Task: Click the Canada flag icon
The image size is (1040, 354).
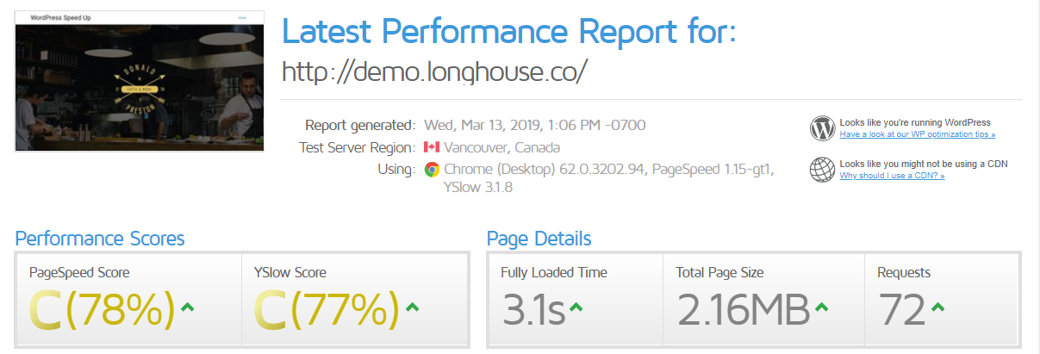Action: pos(431,147)
